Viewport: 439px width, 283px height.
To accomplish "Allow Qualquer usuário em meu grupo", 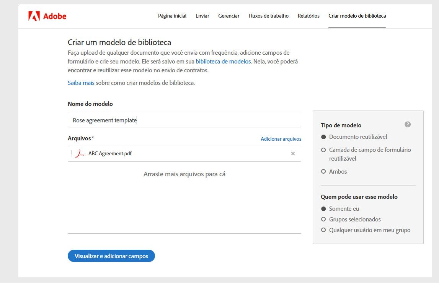I will [x=323, y=230].
